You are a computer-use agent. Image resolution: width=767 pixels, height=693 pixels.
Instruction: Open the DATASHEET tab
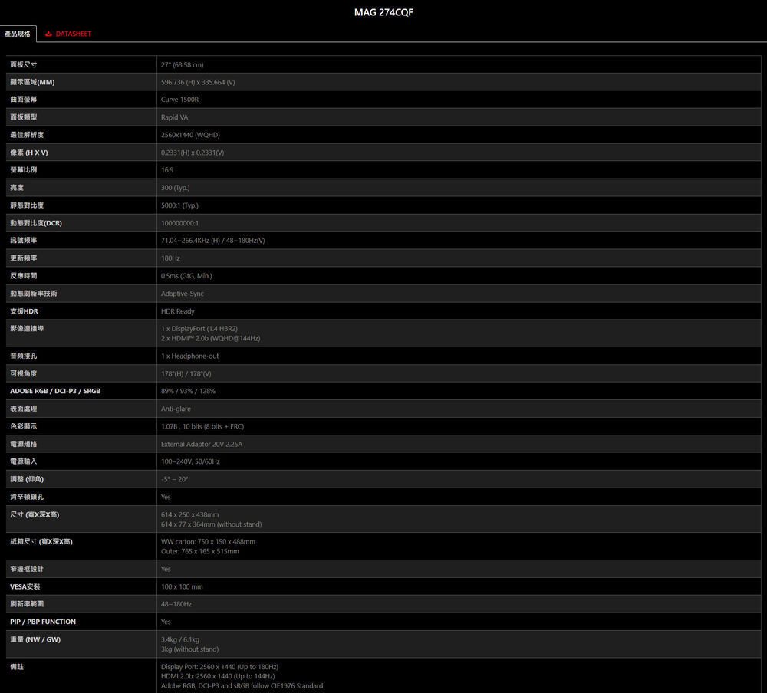73,34
